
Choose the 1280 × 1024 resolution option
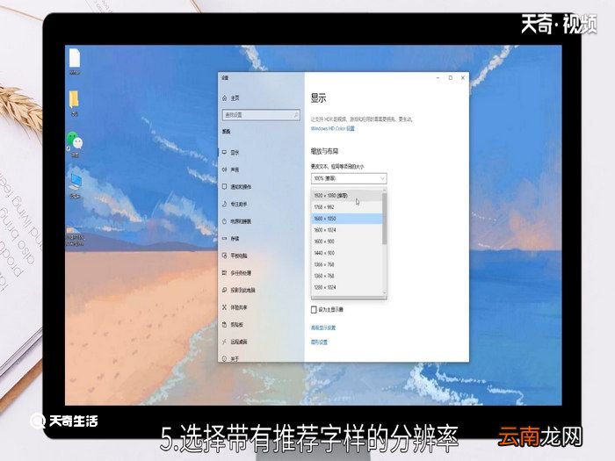pos(347,287)
